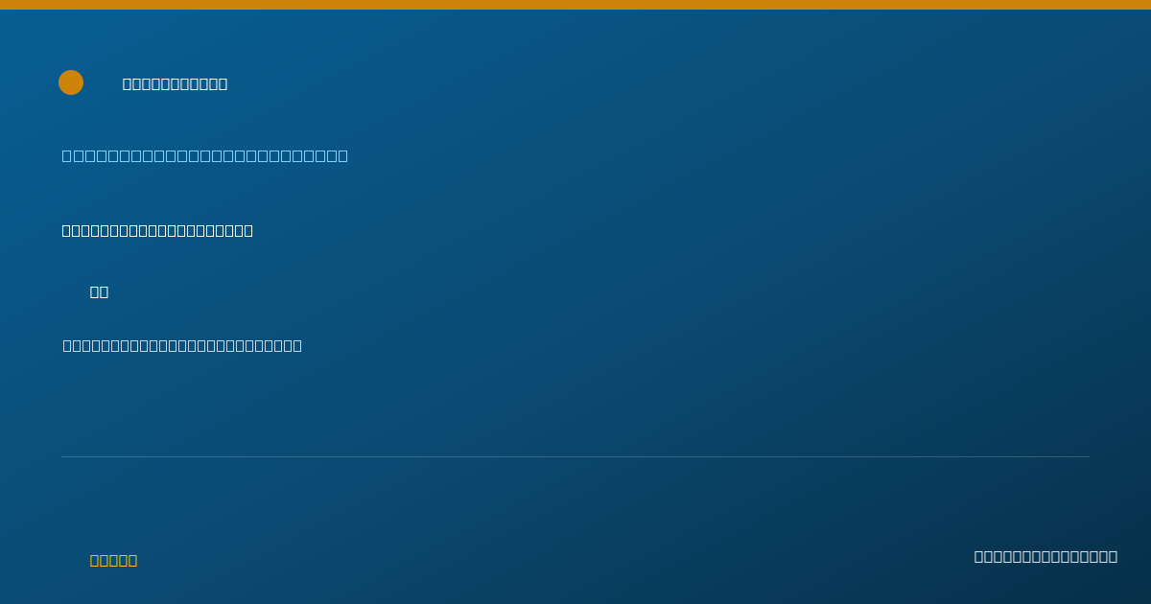Click the thin horizontal divider line
This screenshot has height=604, width=1151.
pos(575,456)
